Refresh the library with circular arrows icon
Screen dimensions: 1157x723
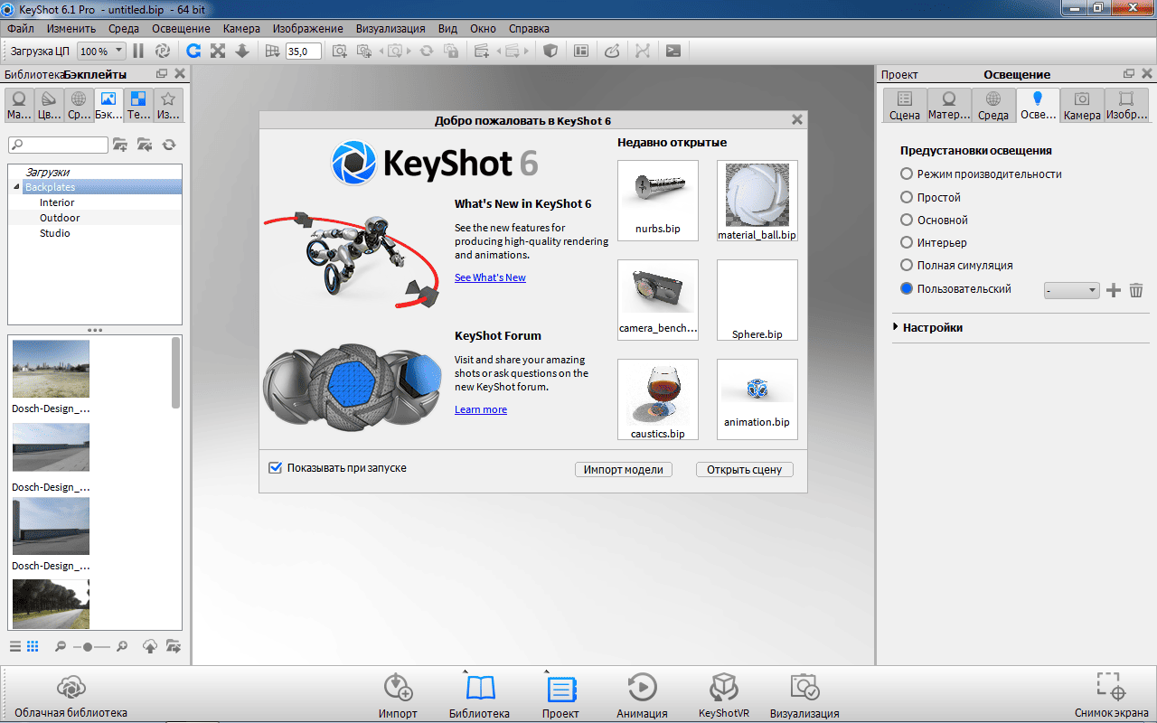click(x=169, y=145)
